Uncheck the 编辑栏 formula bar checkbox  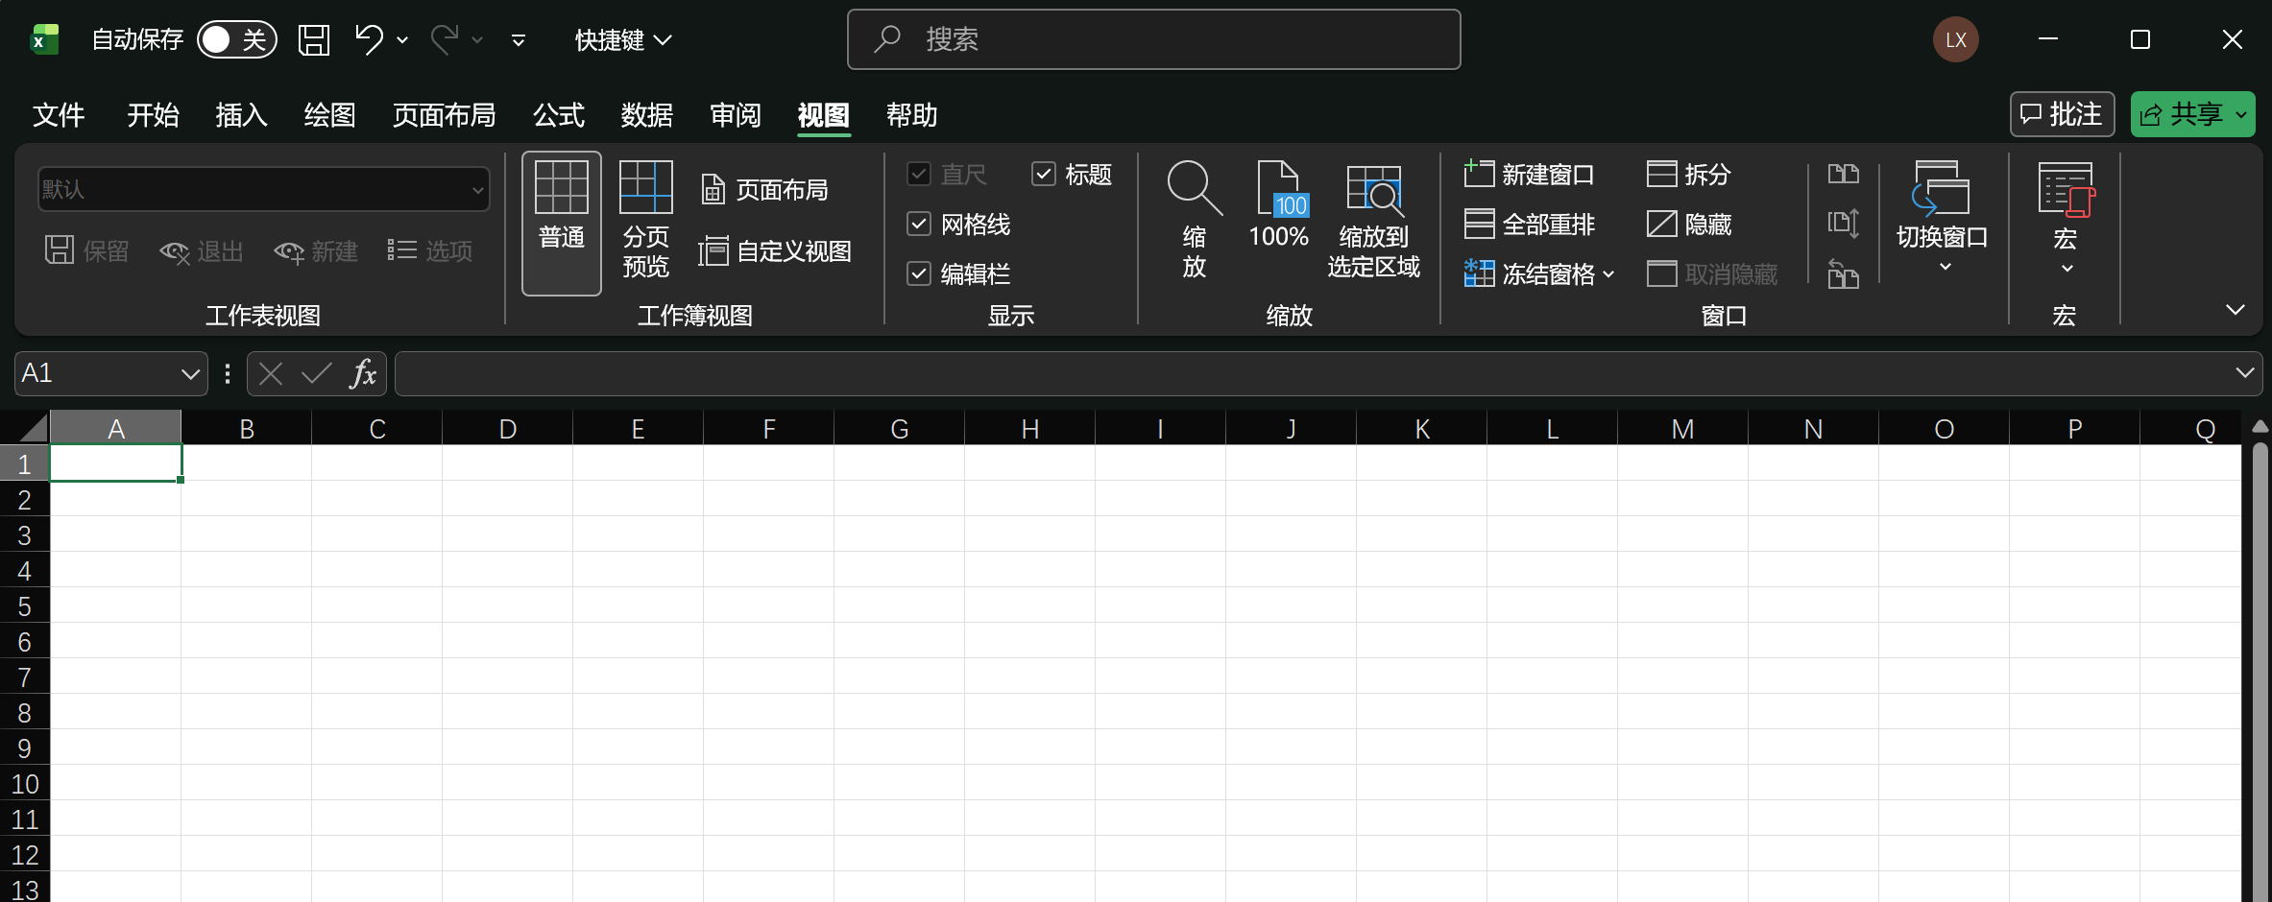pos(919,273)
